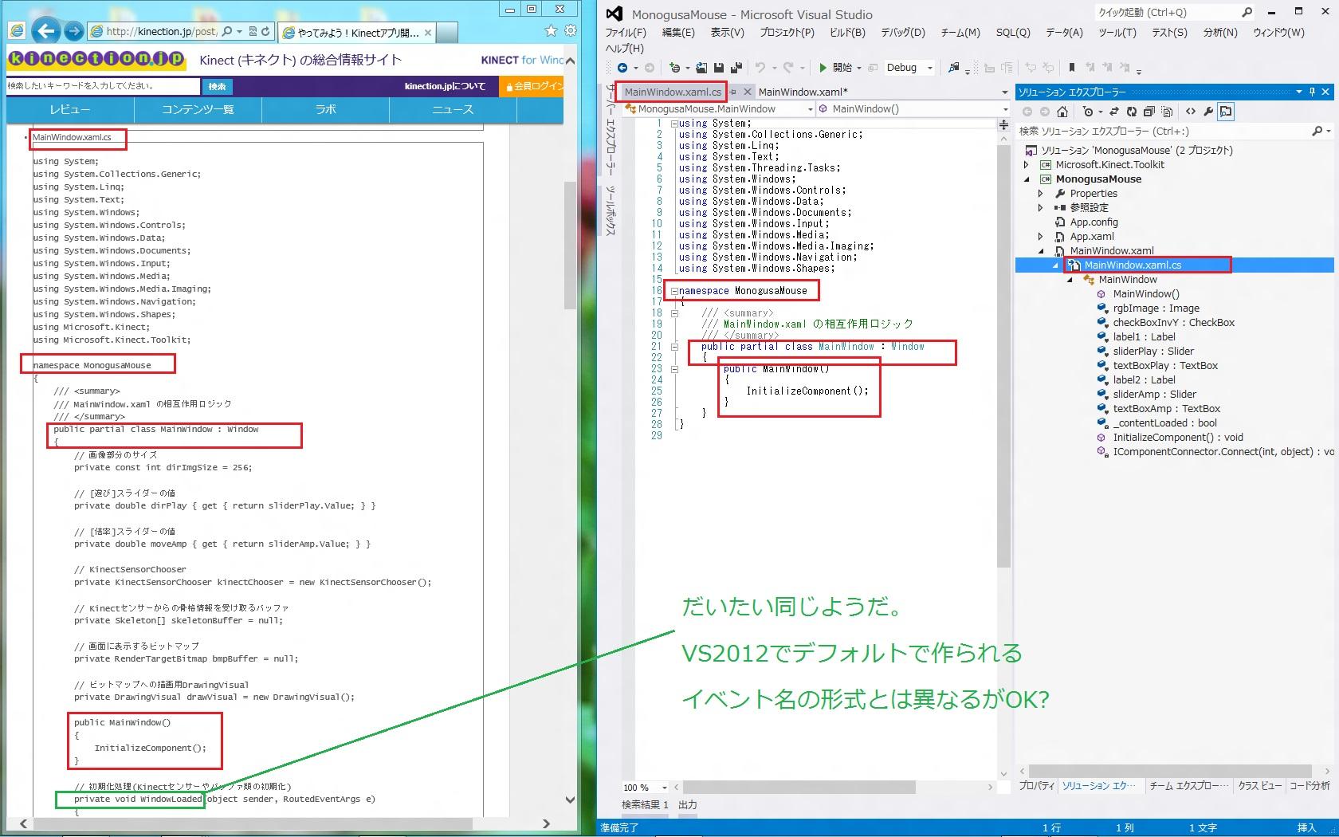Open ビルド(B) menu in Visual Studio
The image size is (1339, 837).
point(847,33)
